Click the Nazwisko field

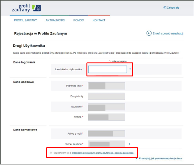[106, 107]
